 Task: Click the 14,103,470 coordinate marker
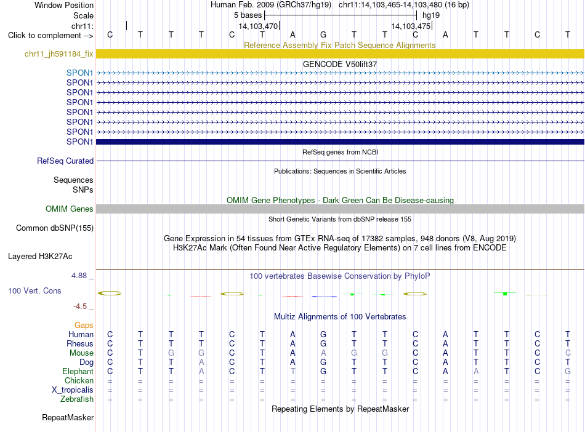(258, 26)
